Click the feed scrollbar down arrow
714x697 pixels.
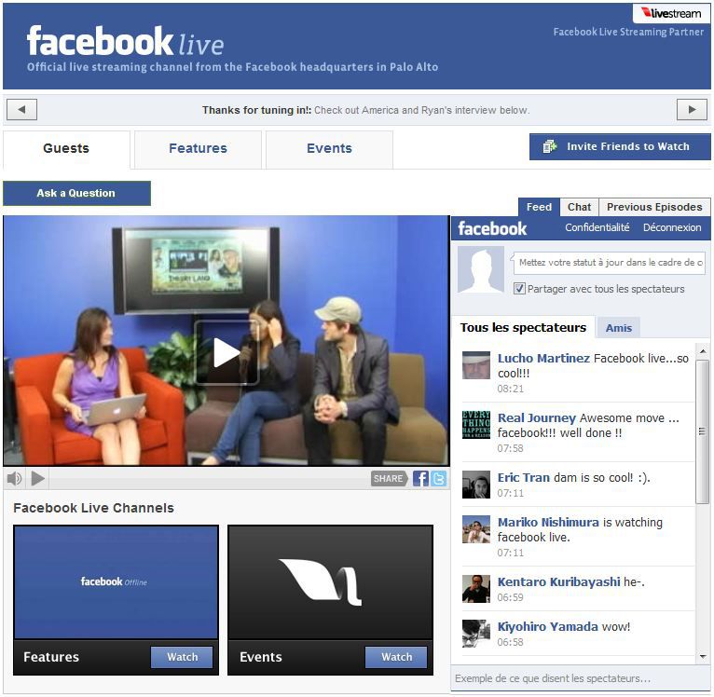[x=703, y=657]
